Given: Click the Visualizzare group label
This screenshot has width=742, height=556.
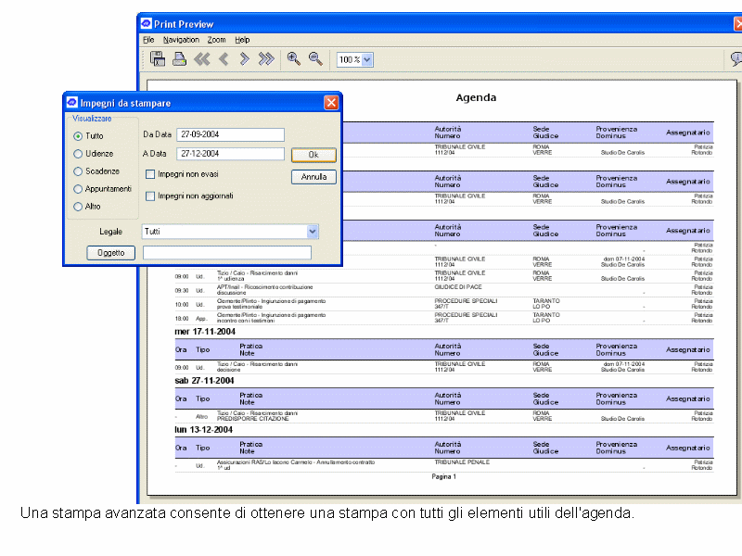Looking at the screenshot, I should tap(92, 119).
